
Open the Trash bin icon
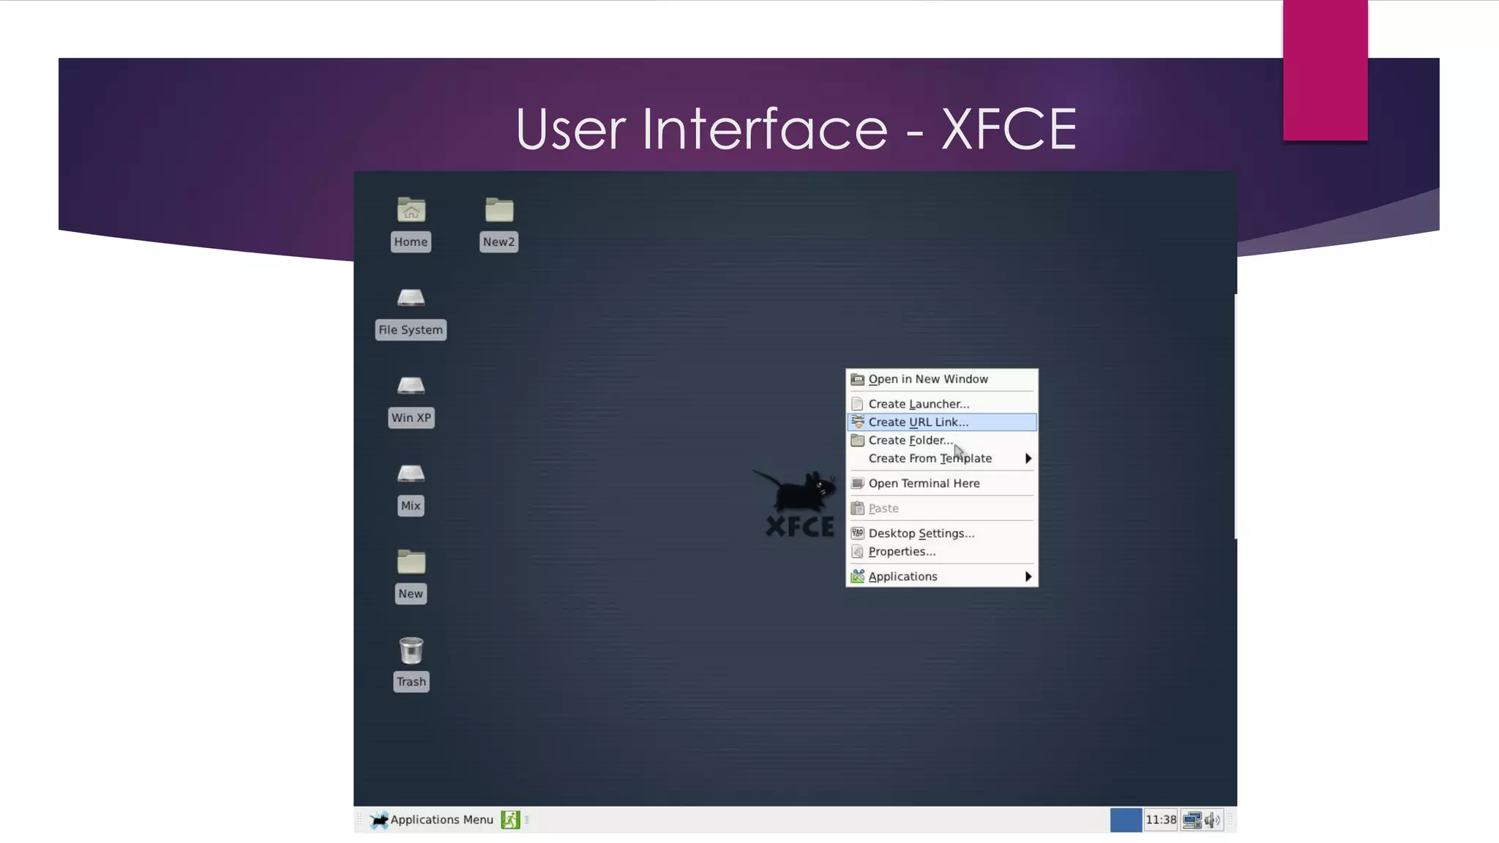(411, 650)
